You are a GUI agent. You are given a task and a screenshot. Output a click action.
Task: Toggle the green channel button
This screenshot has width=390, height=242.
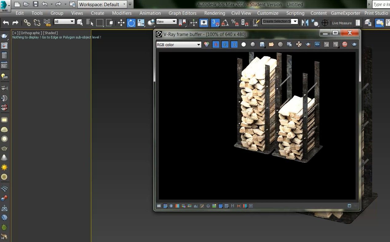[225, 45]
